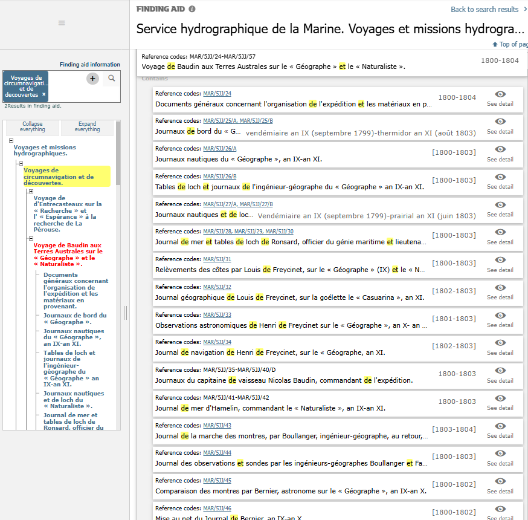Screen dimensions: 528x520
Task: Click the Collapse everything button
Action: click(31, 127)
